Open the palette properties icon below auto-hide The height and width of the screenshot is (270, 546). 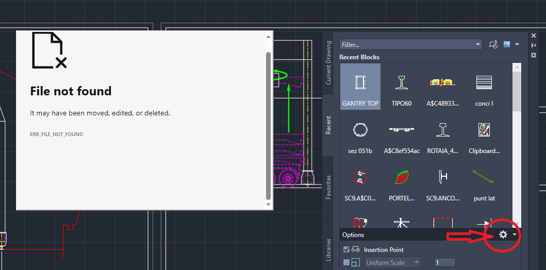pyautogui.click(x=534, y=55)
